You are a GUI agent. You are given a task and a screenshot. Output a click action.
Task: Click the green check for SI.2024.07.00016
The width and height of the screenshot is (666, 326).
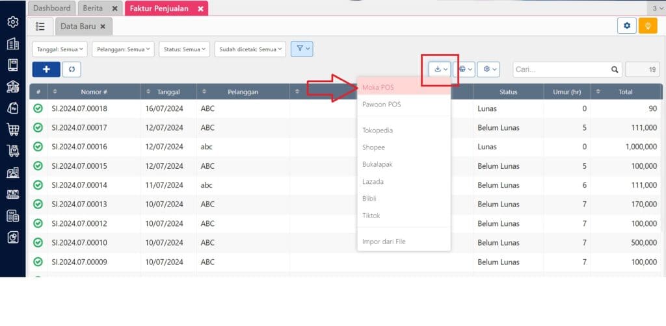38,147
